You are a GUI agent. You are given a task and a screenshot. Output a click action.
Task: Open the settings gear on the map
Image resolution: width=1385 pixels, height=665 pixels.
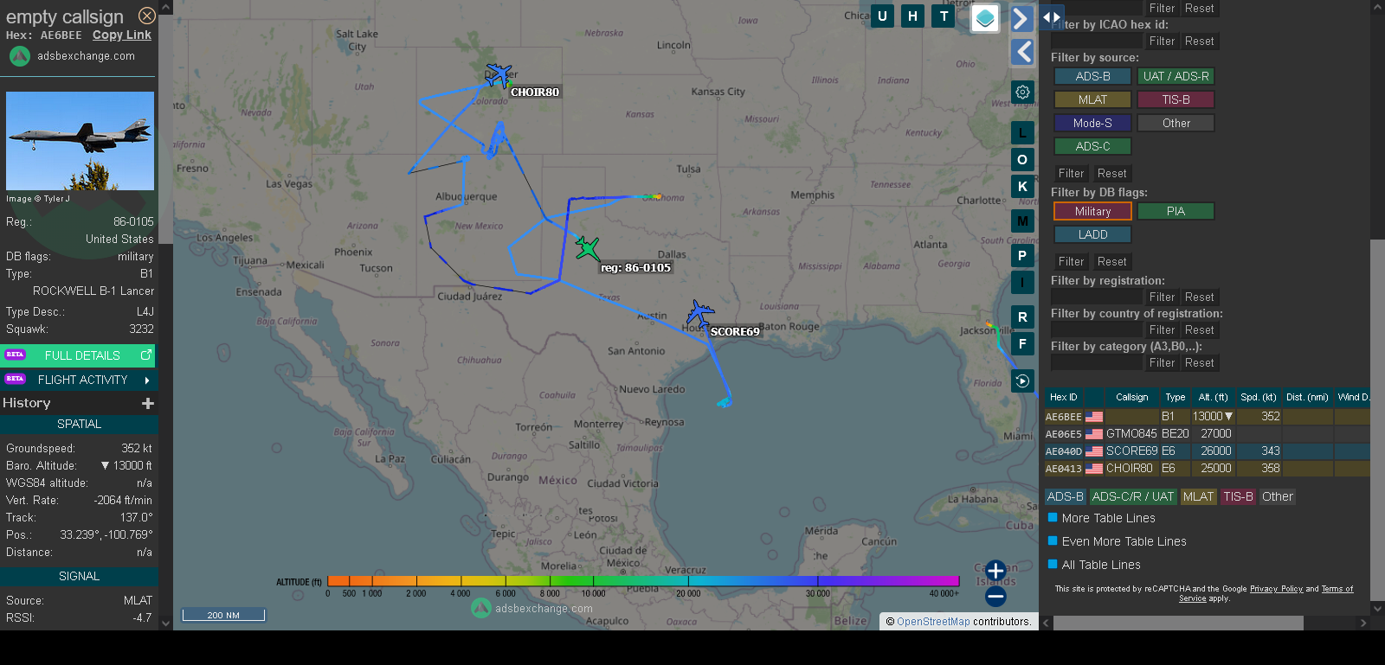pyautogui.click(x=1022, y=92)
